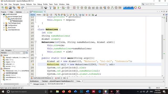Collapse the JavaFundamental1 project node
The image size is (168, 94).
[2, 14]
